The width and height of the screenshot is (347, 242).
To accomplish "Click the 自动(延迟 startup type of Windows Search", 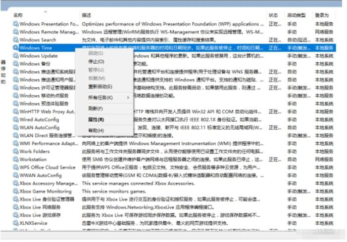I will (299, 40).
